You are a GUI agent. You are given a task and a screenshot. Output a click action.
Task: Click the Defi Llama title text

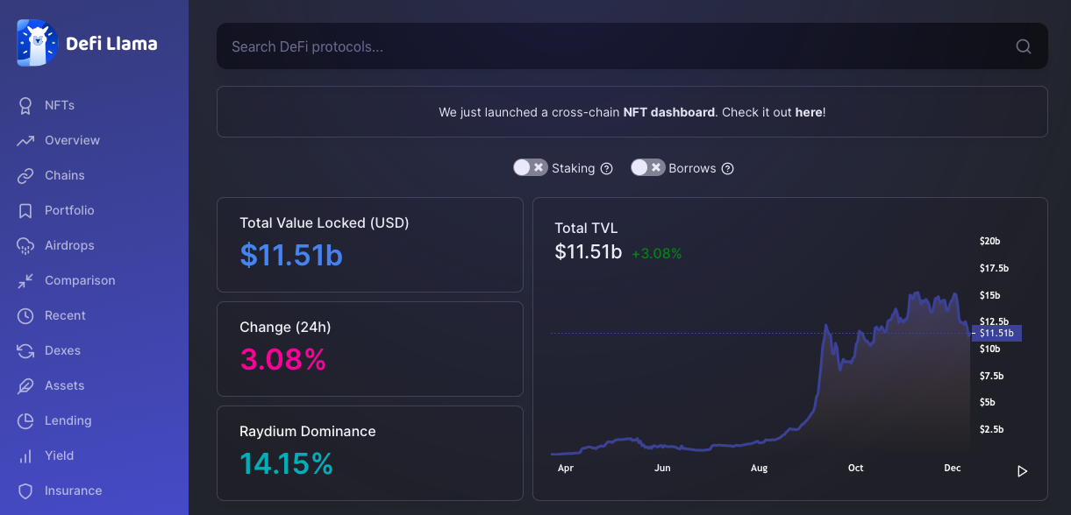[x=111, y=43]
